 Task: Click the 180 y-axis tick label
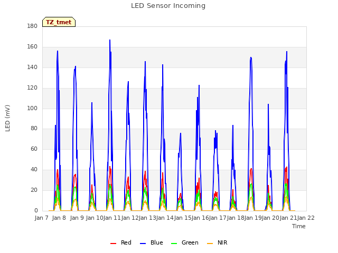click(32, 26)
